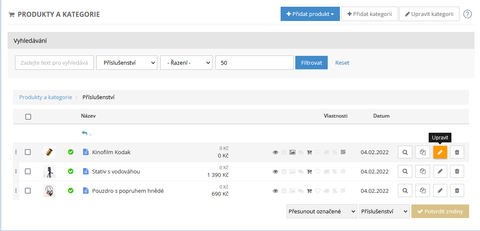Tick the checkbox for Stativ s vodováhou

coord(28,171)
